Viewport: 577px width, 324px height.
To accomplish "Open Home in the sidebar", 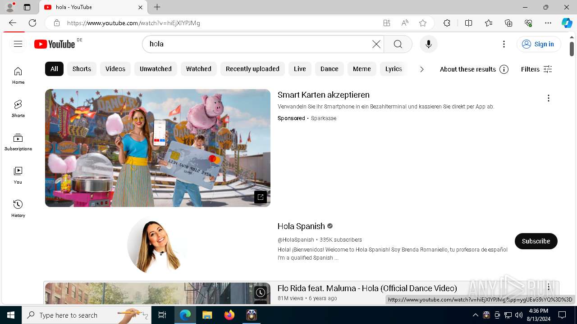I will [x=18, y=76].
